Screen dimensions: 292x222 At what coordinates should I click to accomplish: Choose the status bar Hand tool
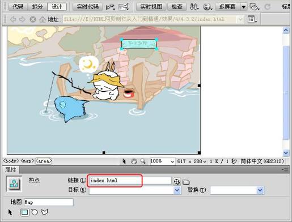tap(134, 161)
